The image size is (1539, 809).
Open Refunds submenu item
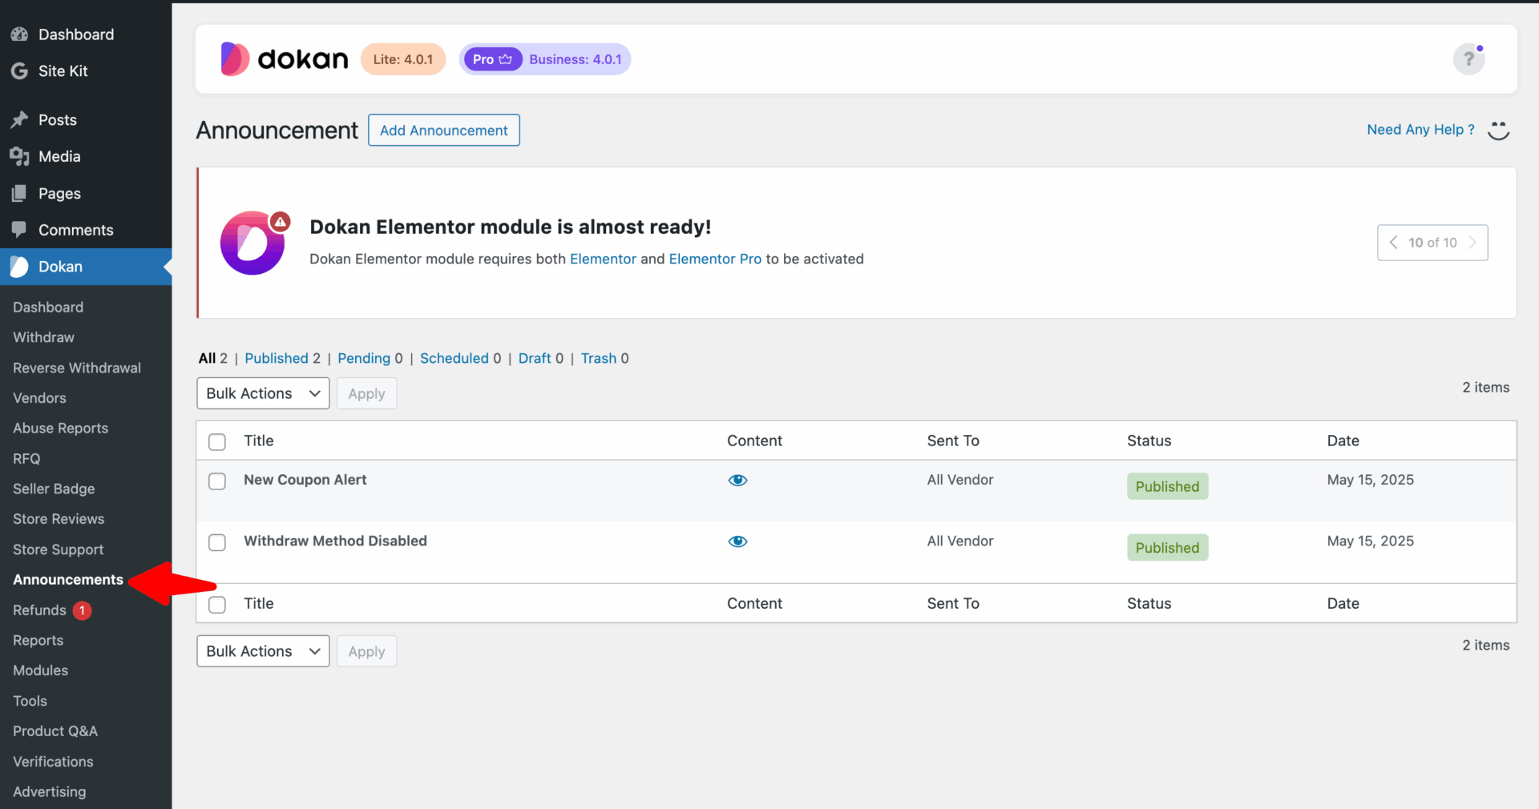(39, 610)
